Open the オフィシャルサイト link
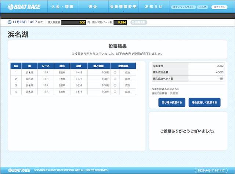Screen dimensions: 235x174 pos(183,7)
